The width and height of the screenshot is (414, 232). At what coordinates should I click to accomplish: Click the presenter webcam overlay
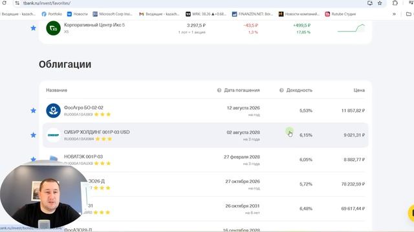click(x=45, y=194)
